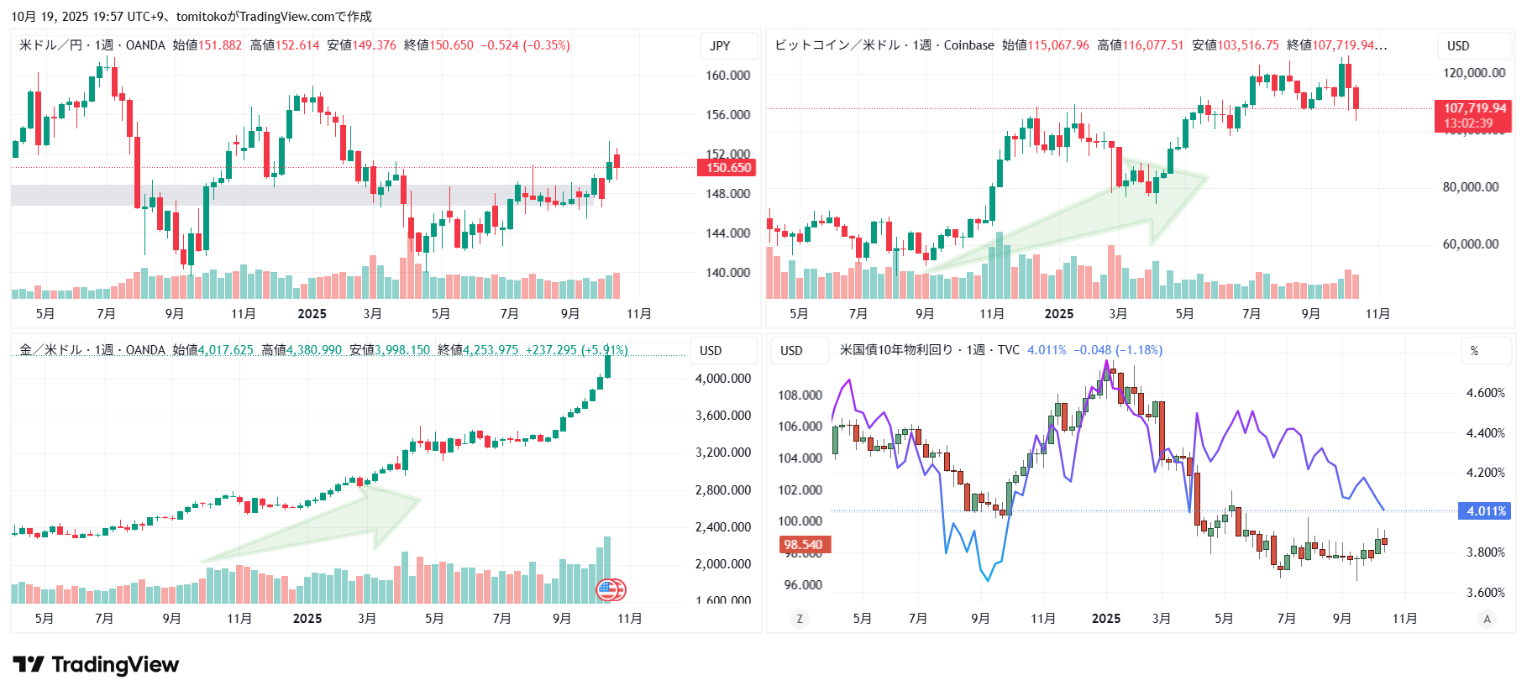Toggle auto-scale with the A button
This screenshot has width=1527, height=696.
click(x=1487, y=619)
